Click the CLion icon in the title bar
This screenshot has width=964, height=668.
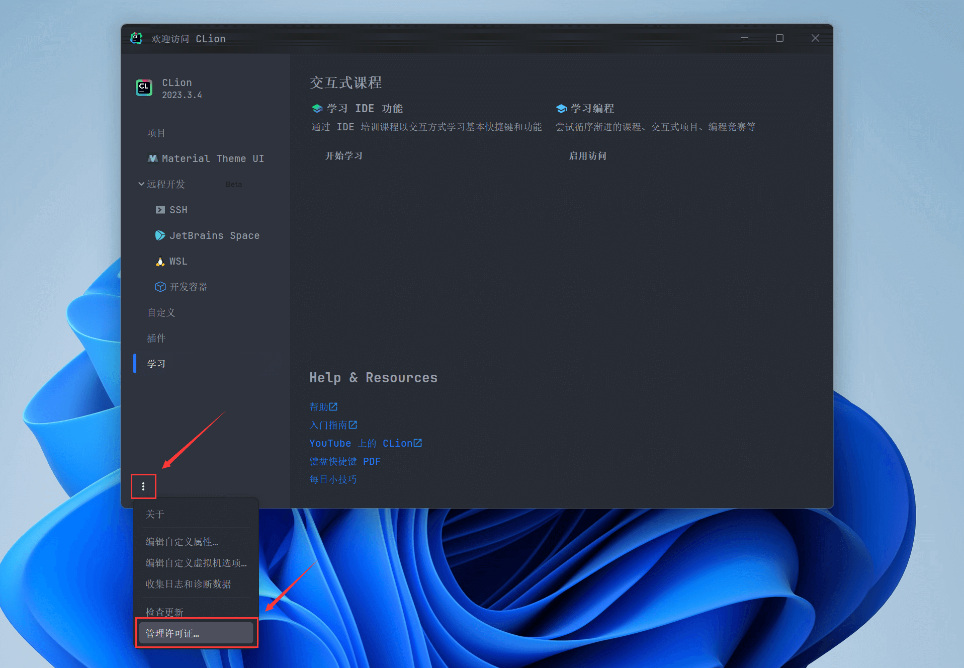[136, 38]
